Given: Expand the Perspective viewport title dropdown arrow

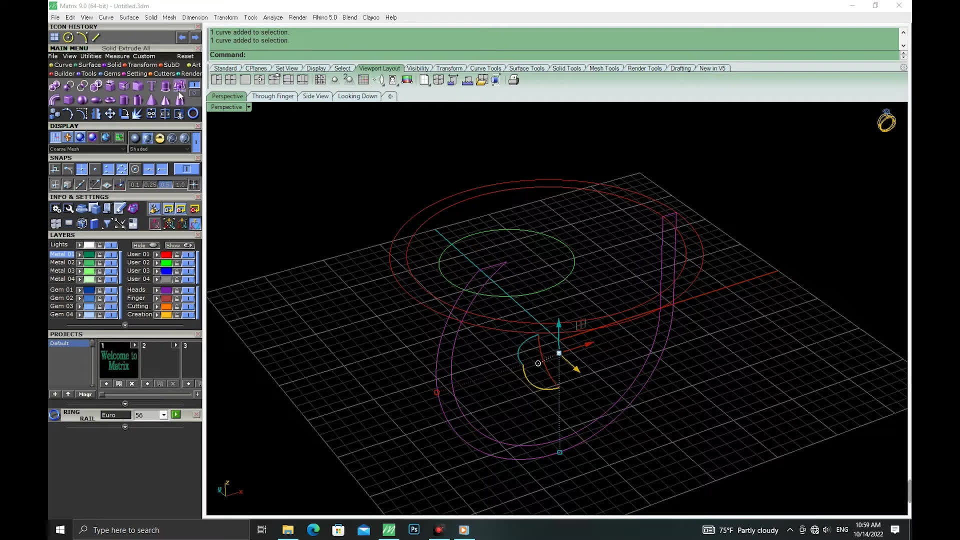Looking at the screenshot, I should 248,107.
